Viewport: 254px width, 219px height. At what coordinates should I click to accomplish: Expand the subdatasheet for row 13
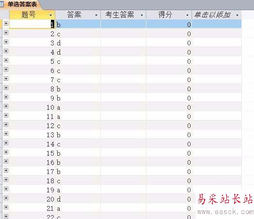6,133
